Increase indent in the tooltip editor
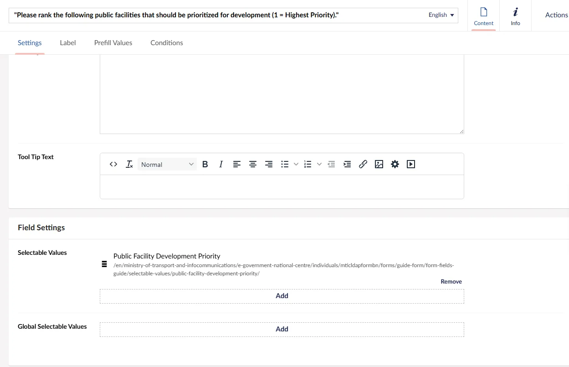569x367 pixels. pos(347,165)
